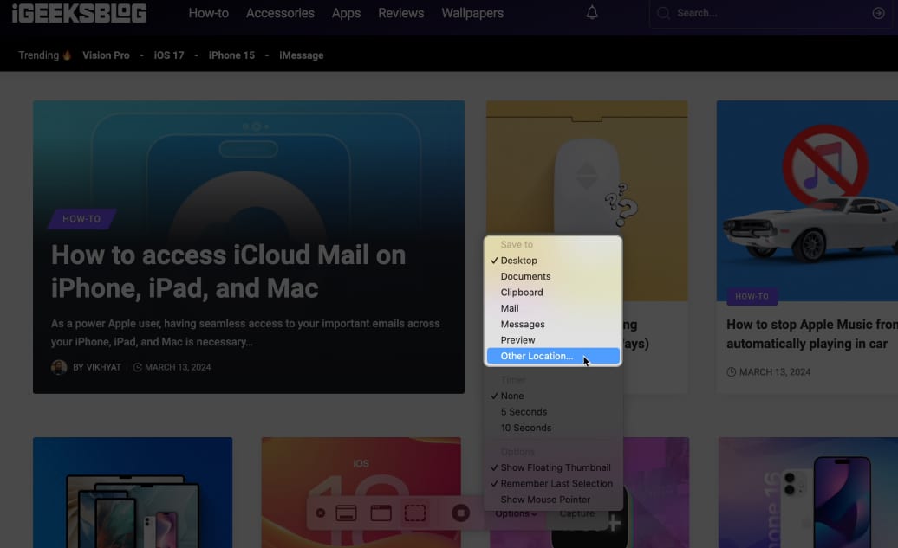The height and width of the screenshot is (548, 898).
Task: Open the Wallpapers nav item
Action: point(472,13)
